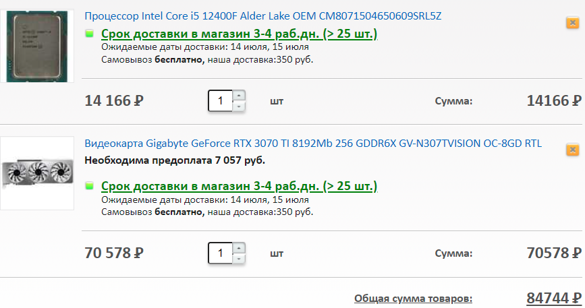The height and width of the screenshot is (308, 585).
Task: Remove Intel Core i5 12400F from cart
Action: (572, 23)
